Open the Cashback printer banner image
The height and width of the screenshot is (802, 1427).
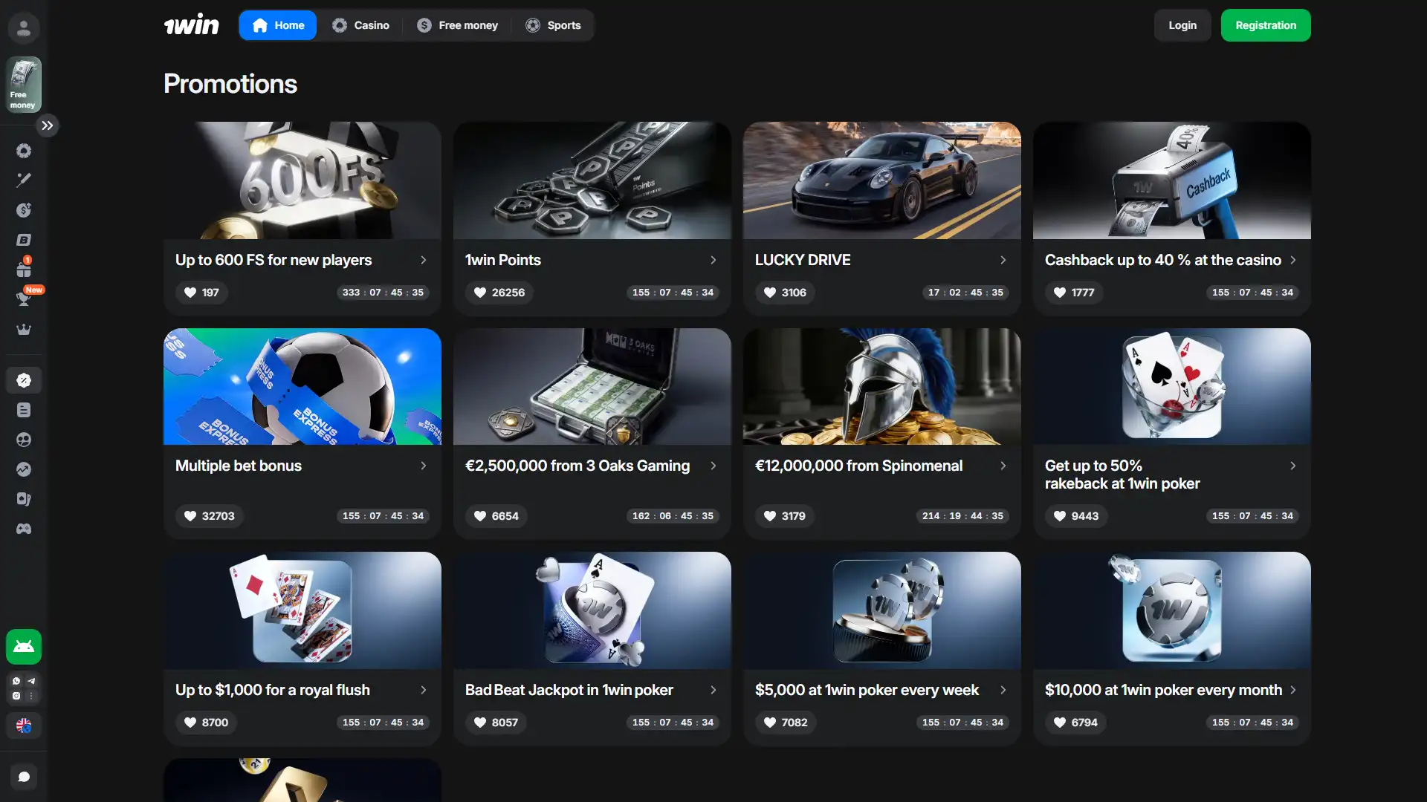click(x=1172, y=180)
